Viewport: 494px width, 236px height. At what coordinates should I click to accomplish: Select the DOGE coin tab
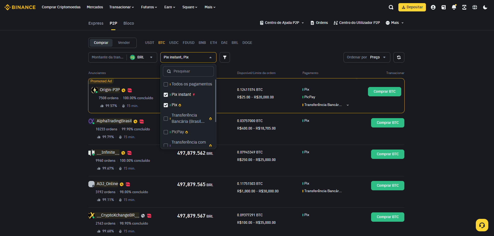pyautogui.click(x=247, y=43)
